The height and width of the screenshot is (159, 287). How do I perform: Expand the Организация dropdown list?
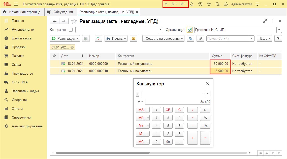point(279,30)
